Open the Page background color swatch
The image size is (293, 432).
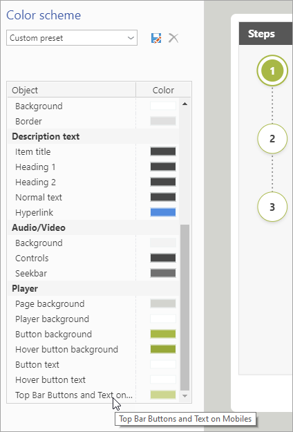[163, 303]
